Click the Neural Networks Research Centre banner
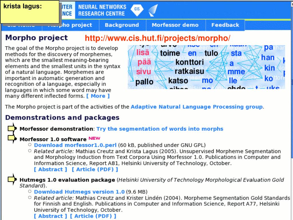The height and width of the screenshot is (220, 293). pyautogui.click(x=102, y=10)
